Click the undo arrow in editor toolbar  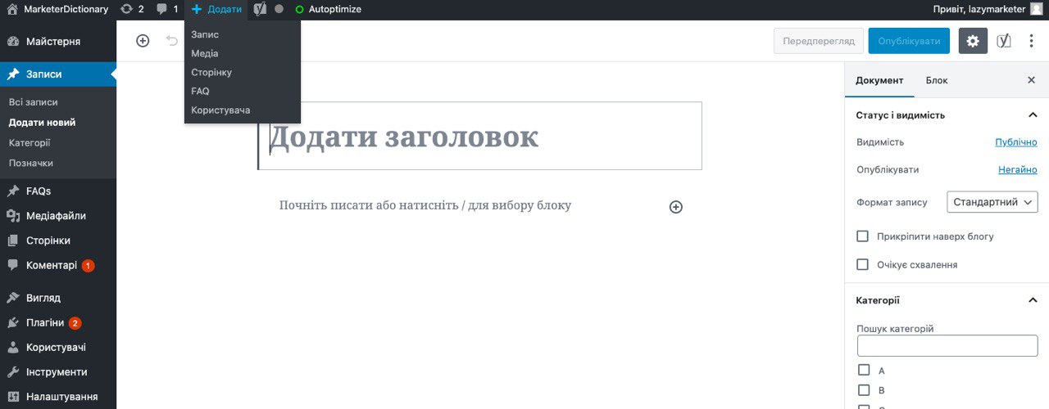pyautogui.click(x=172, y=40)
